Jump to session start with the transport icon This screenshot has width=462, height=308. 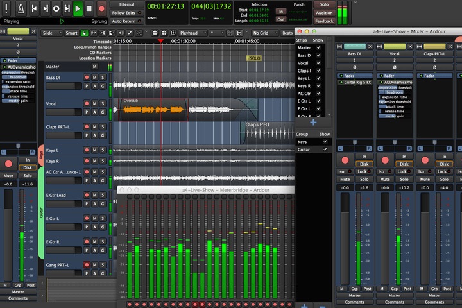pos(34,8)
